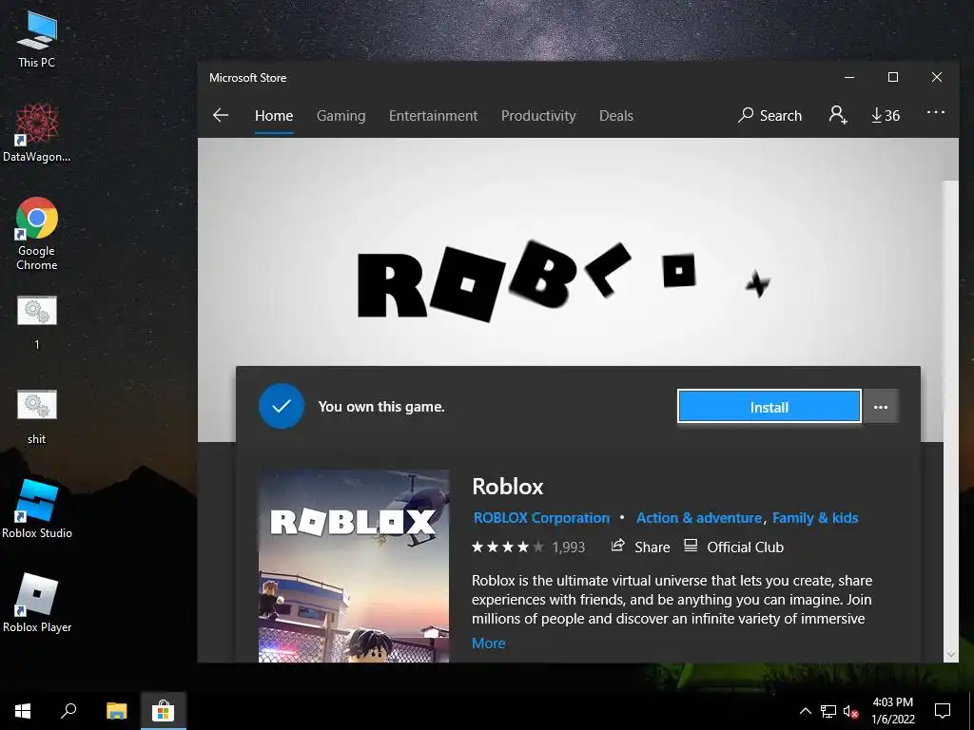Viewport: 974px width, 730px height.
Task: Expand description with the More link
Action: pyautogui.click(x=488, y=644)
